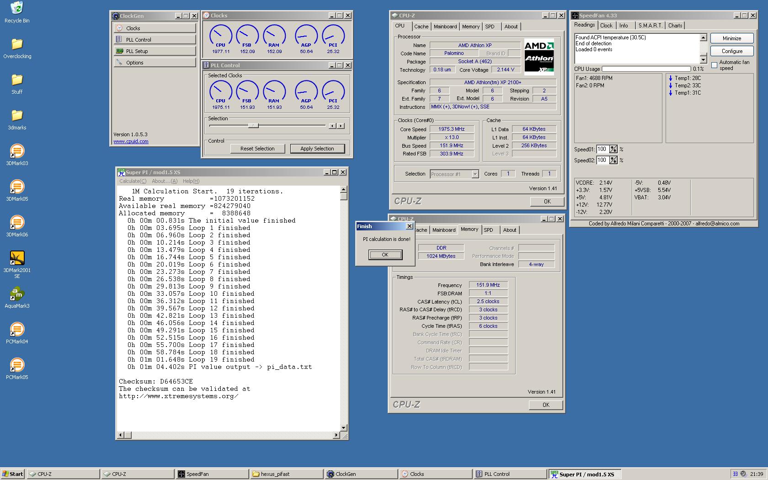The height and width of the screenshot is (480, 768).
Task: Select the CPU gauge in PLL Control
Action: point(220,92)
